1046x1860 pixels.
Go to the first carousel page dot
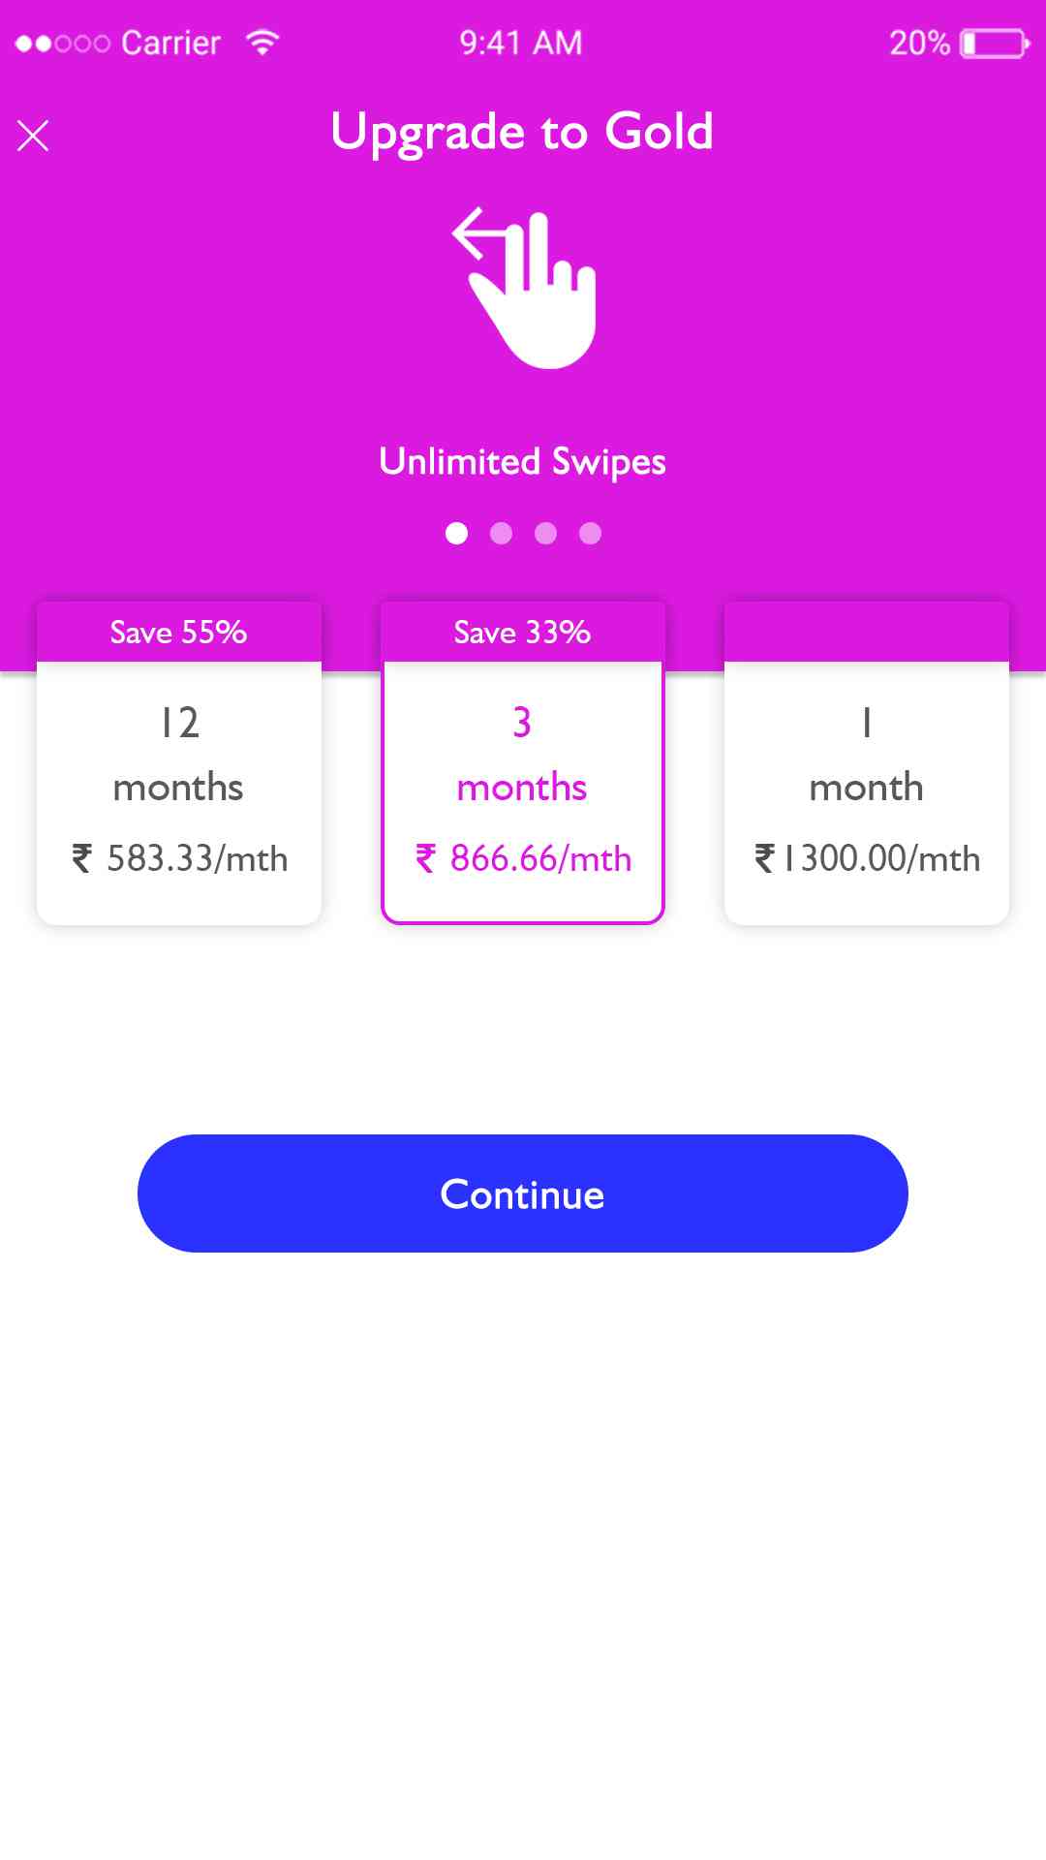(x=456, y=534)
